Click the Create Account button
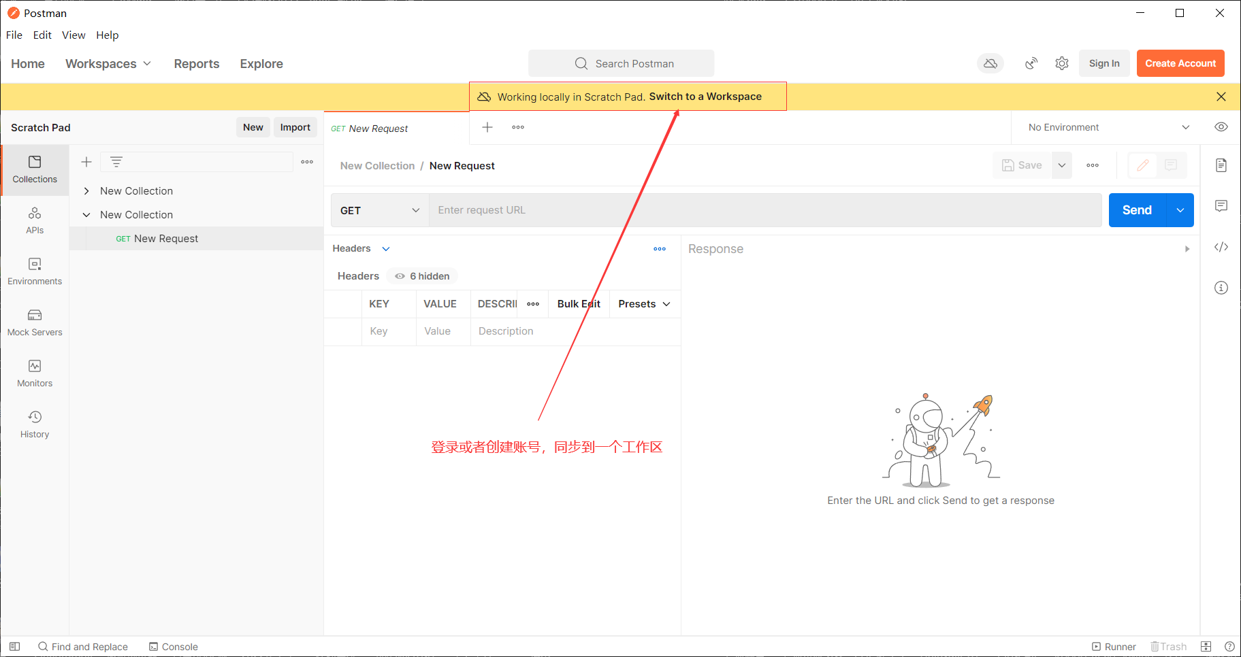This screenshot has height=657, width=1241. [x=1180, y=63]
